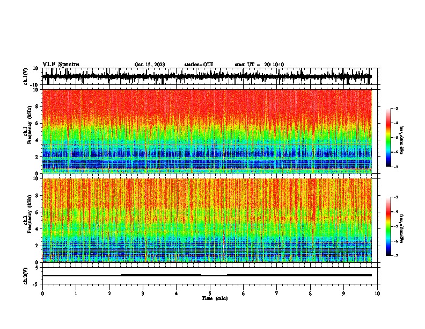425x329 pixels.
Task: Click the ch.2 spectrogram color scale bar
Action: [389, 226]
